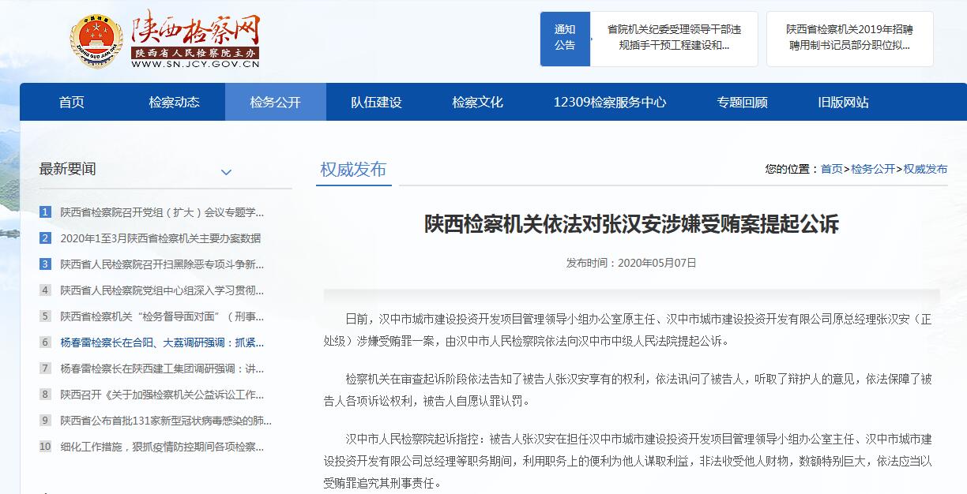Select 权威发布 in the breadcrumb
The width and height of the screenshot is (967, 494).
tap(926, 168)
